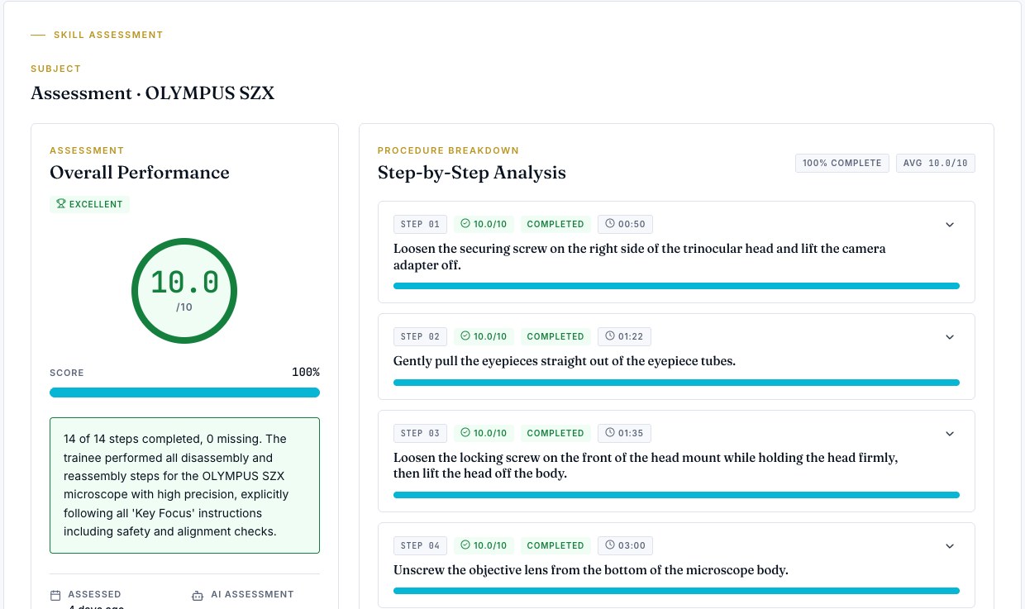Click the green summary box '14 of 14 steps completed'
This screenshot has width=1025, height=609.
click(184, 486)
